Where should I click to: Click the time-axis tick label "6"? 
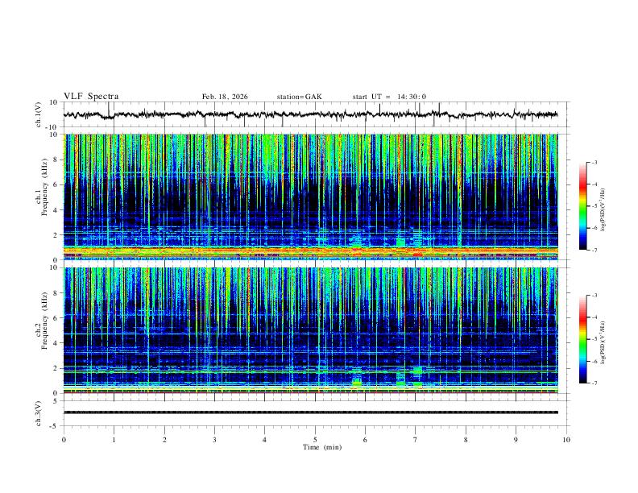pos(366,440)
